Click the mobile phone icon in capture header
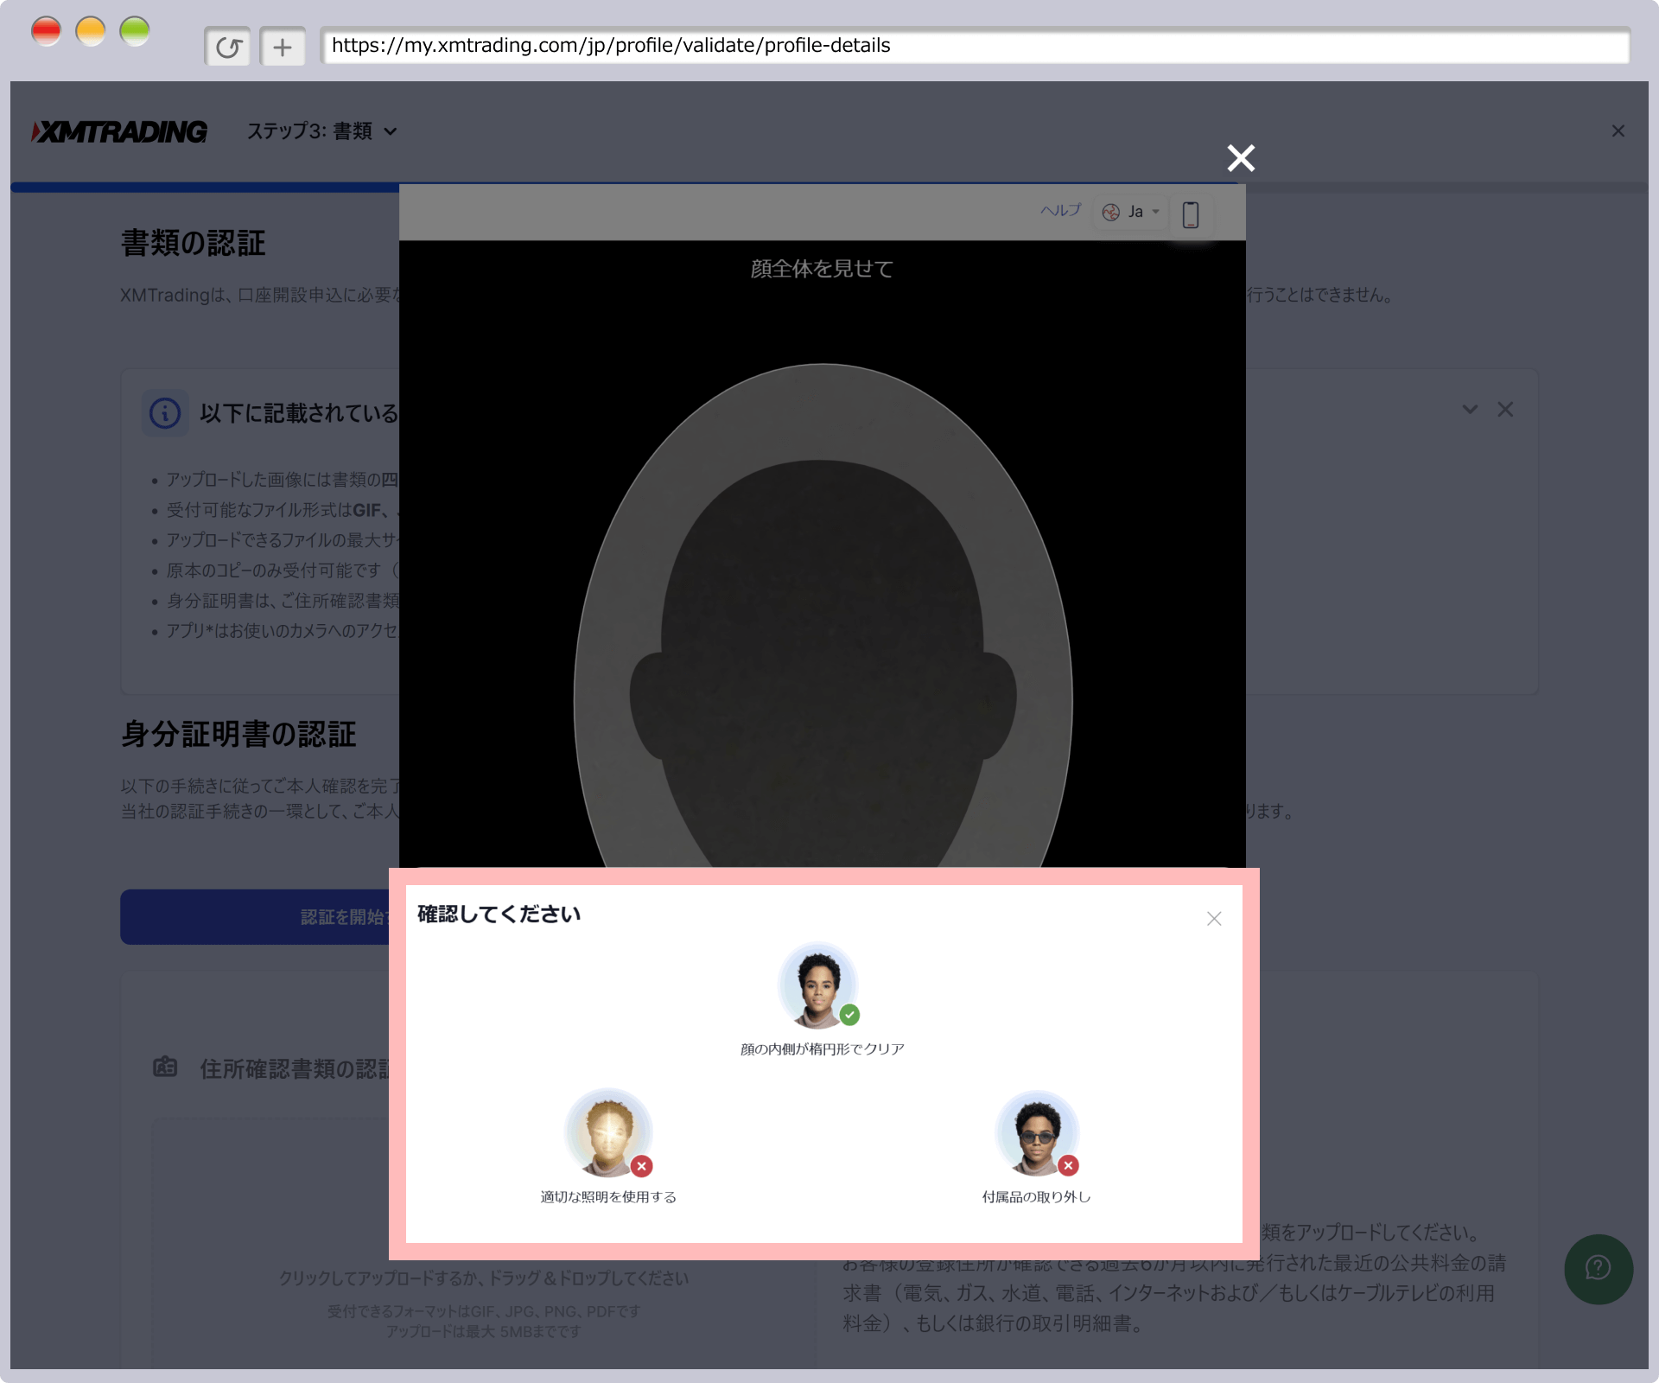Viewport: 1659px width, 1383px height. [x=1190, y=214]
